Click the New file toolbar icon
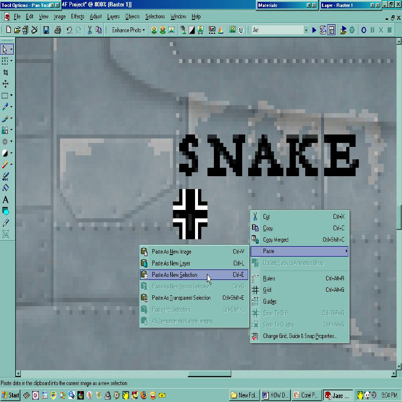Image resolution: width=402 pixels, height=402 pixels. coord(8,30)
